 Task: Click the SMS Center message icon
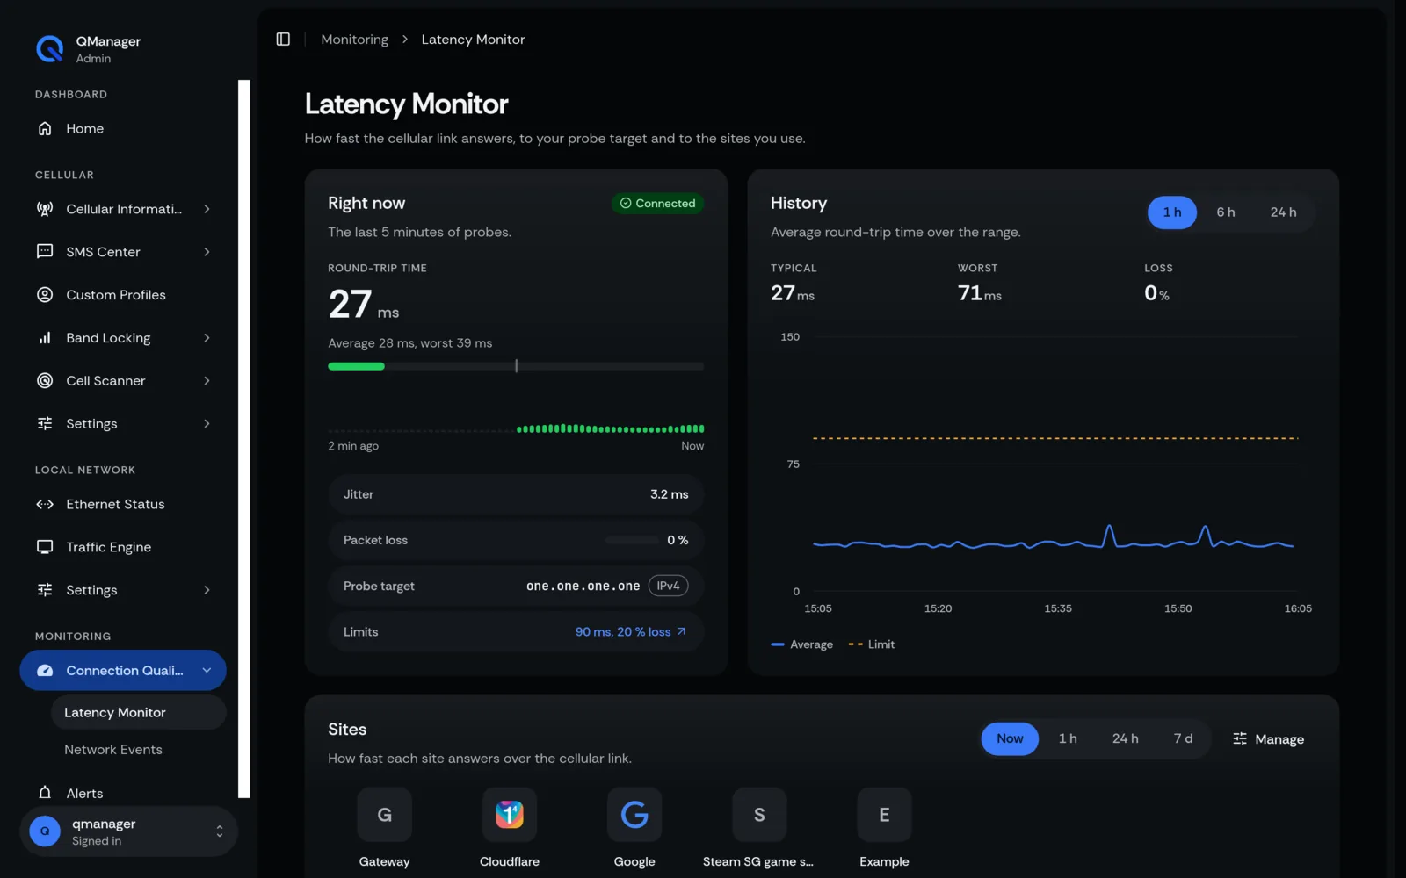[45, 252]
